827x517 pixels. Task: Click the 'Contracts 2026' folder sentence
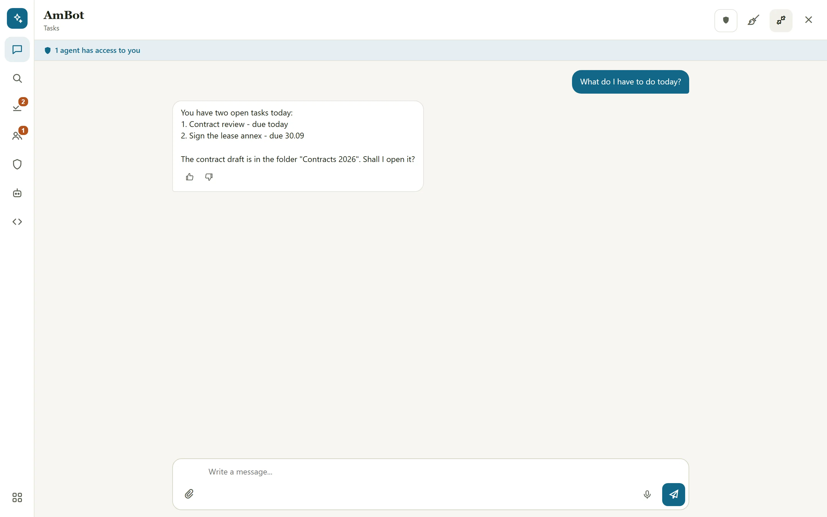coord(298,159)
